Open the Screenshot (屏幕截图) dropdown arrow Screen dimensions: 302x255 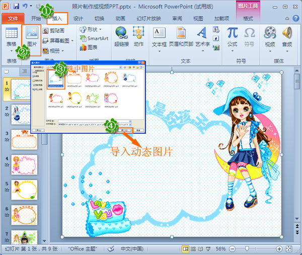(x=72, y=41)
